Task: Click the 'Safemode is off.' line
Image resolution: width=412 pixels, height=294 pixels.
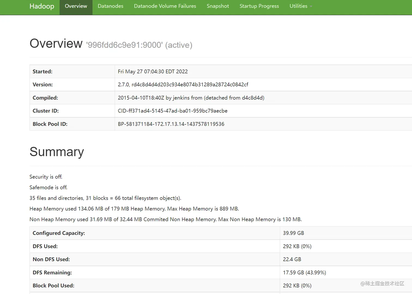Action: (48, 187)
